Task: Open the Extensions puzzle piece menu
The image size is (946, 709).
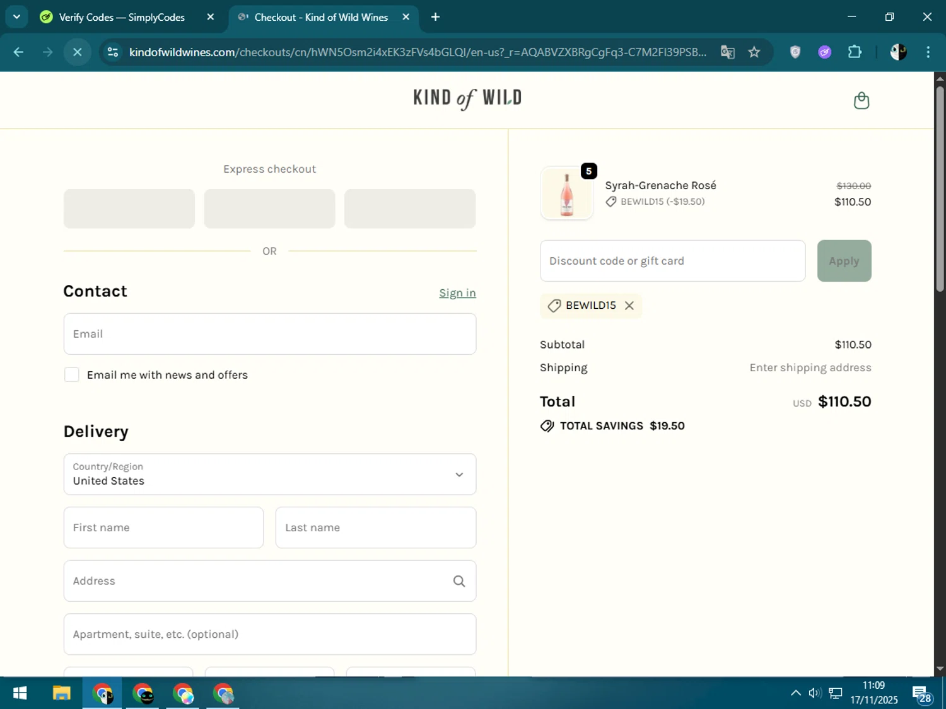Action: click(855, 52)
